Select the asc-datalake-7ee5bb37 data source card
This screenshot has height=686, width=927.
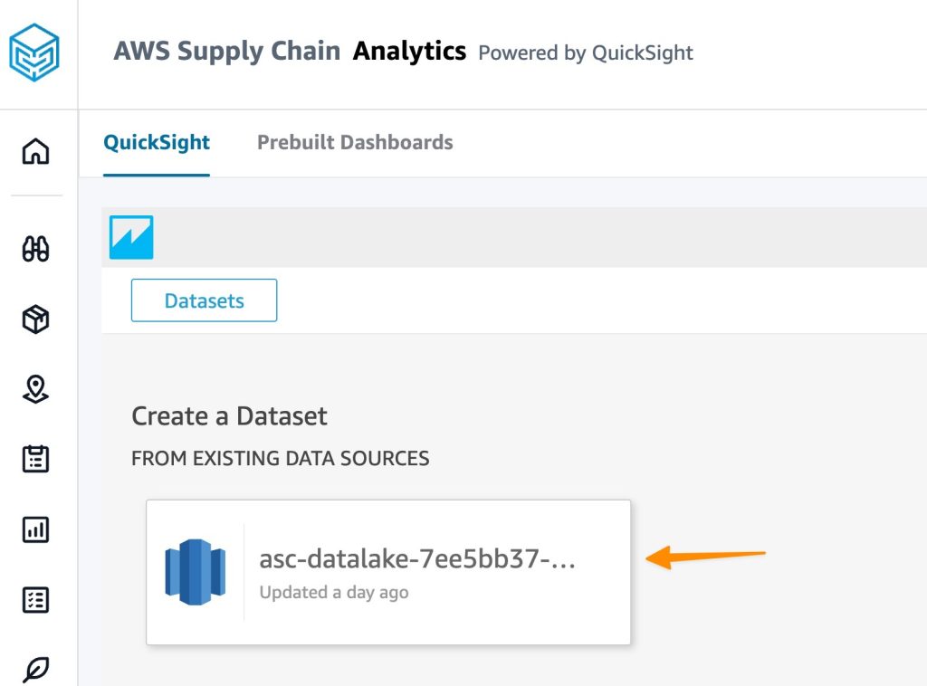tap(388, 572)
